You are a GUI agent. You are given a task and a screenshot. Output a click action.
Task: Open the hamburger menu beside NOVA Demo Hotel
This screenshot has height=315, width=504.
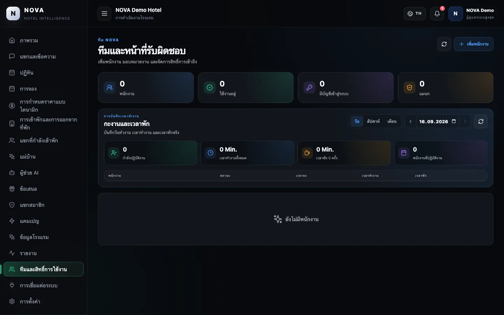pyautogui.click(x=104, y=14)
